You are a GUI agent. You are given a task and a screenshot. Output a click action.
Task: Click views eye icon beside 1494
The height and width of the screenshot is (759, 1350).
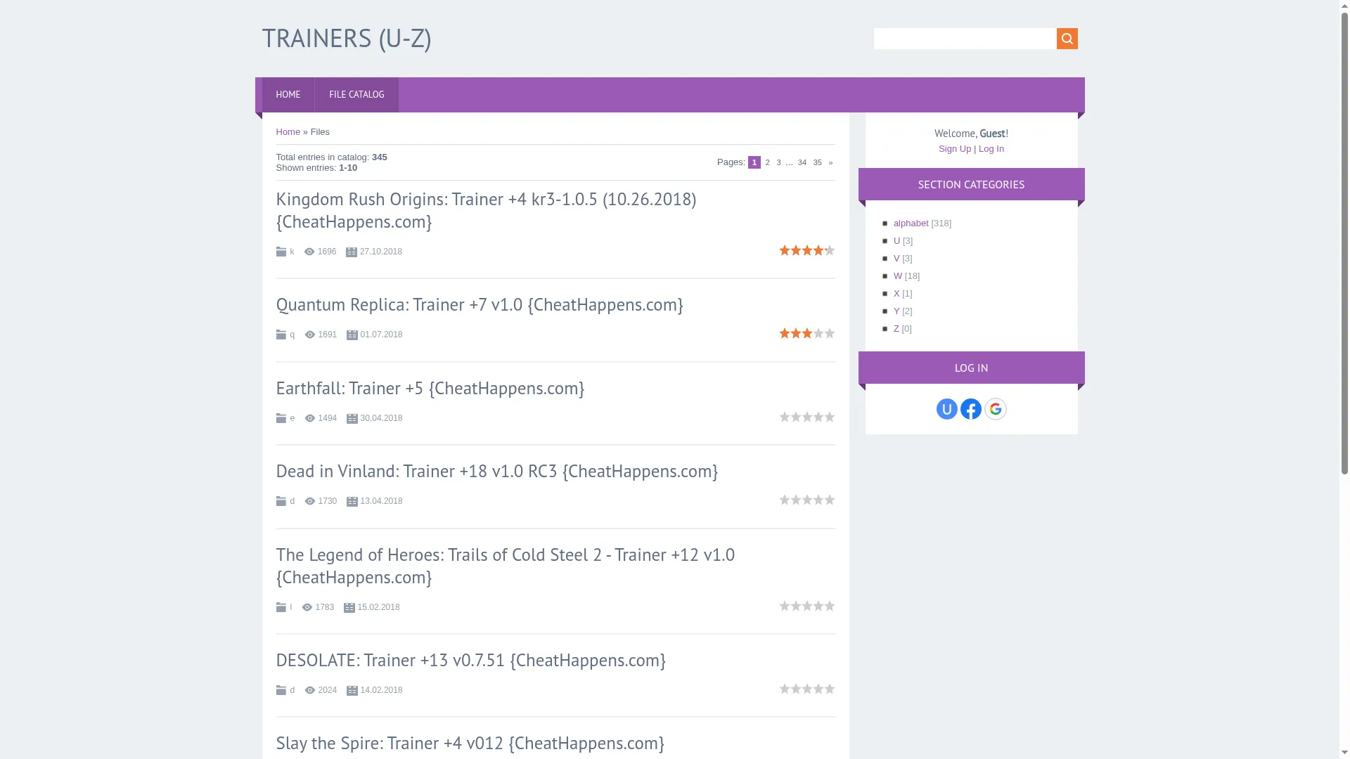(x=310, y=418)
